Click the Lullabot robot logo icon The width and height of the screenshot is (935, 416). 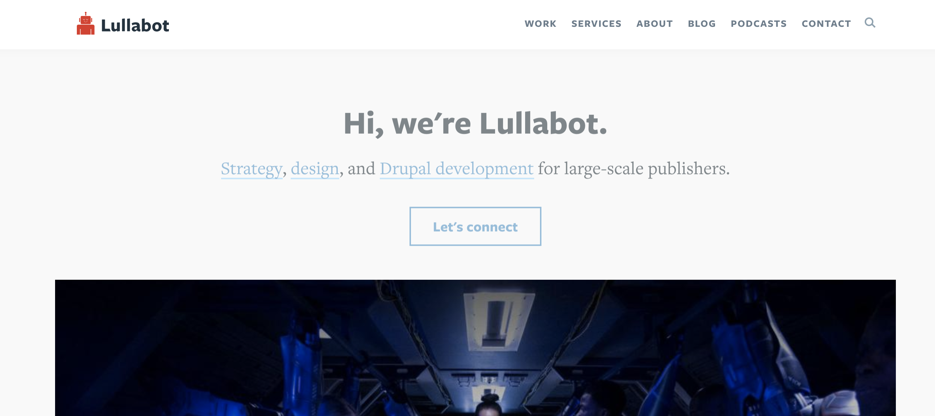[86, 24]
